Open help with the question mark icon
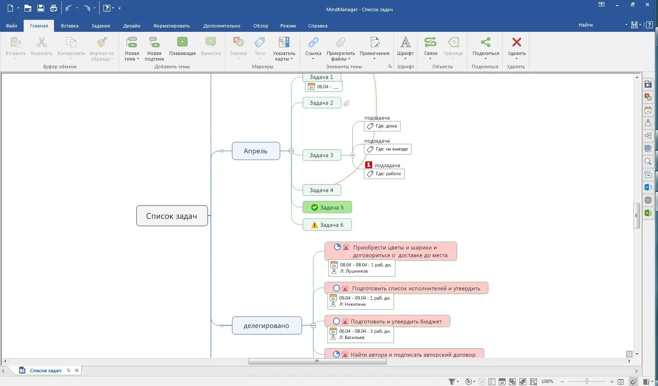Screen dimensions: 658x386 (107, 8)
